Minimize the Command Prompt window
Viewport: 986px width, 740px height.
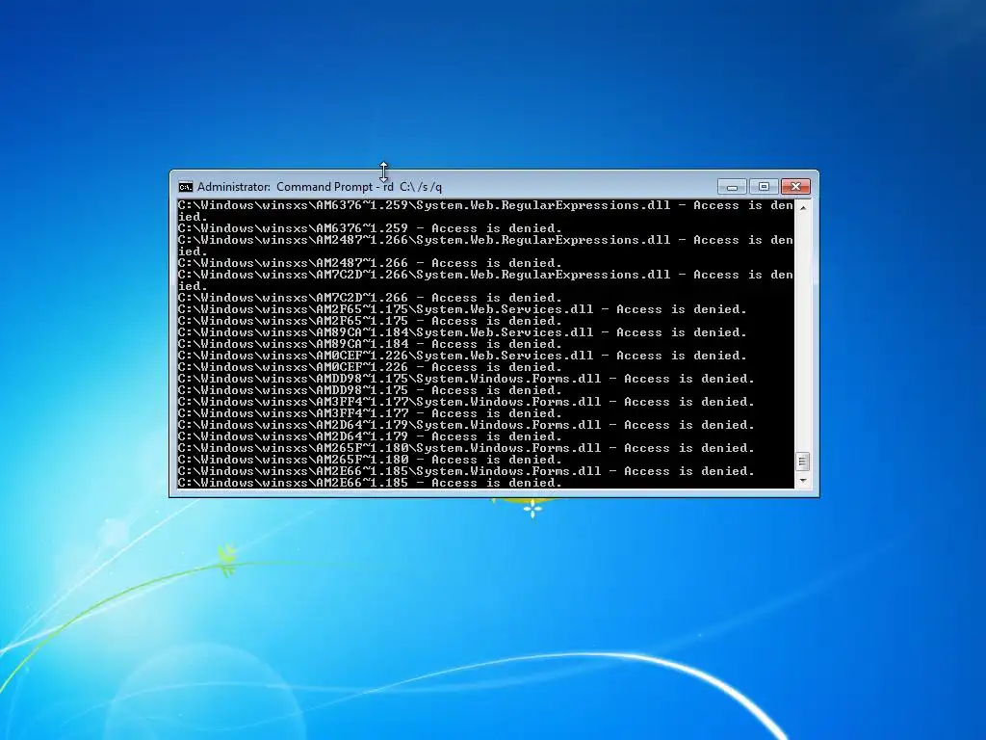[732, 187]
